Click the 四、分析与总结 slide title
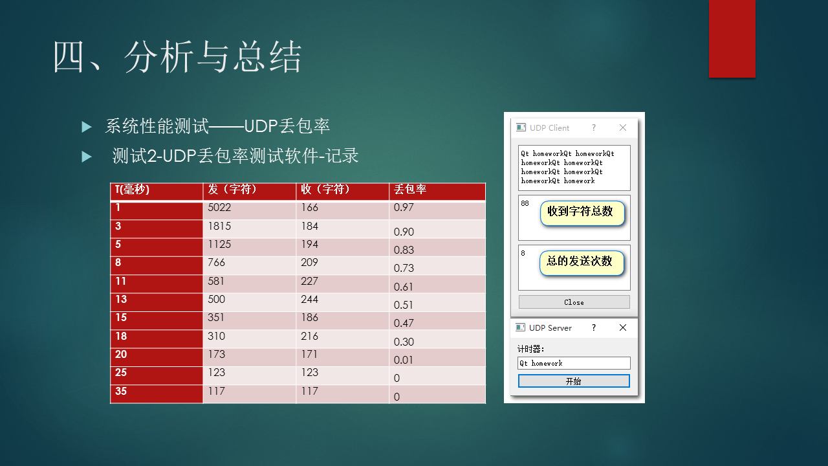The width and height of the screenshot is (828, 466). point(177,57)
